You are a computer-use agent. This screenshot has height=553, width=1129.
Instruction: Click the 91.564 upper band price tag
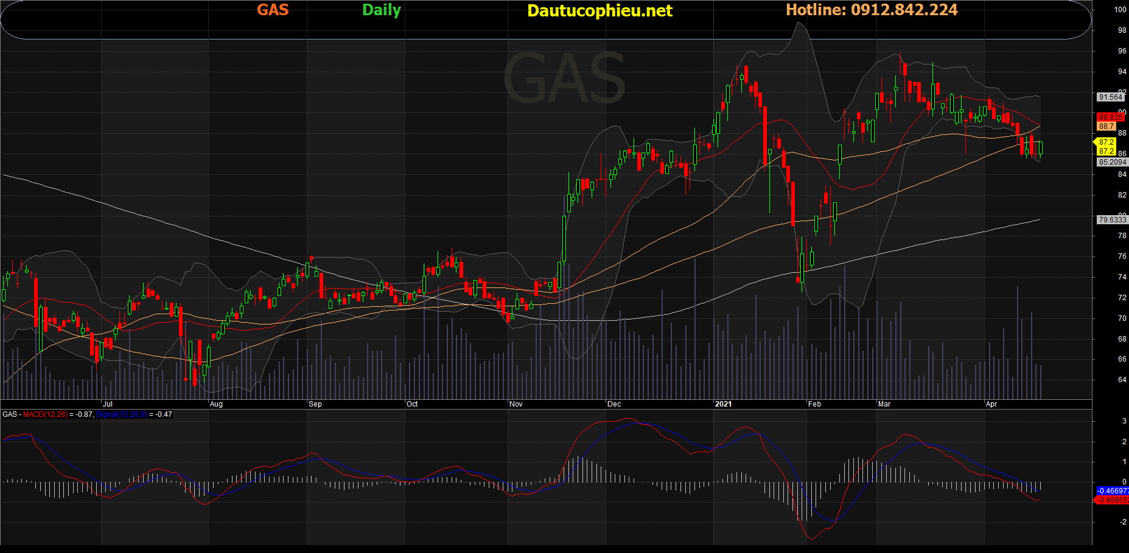click(1111, 97)
